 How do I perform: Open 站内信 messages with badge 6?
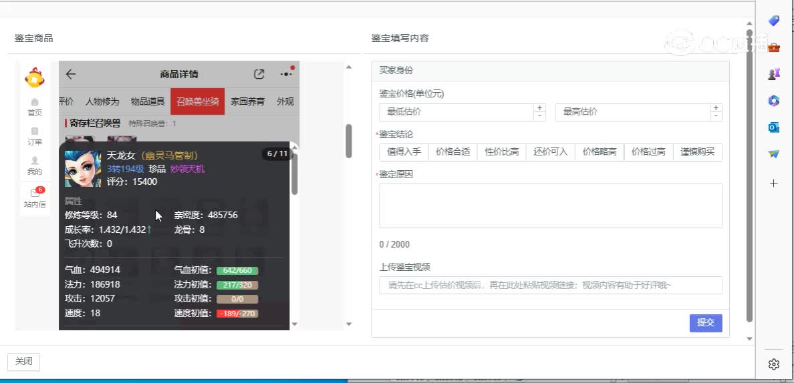click(x=35, y=198)
